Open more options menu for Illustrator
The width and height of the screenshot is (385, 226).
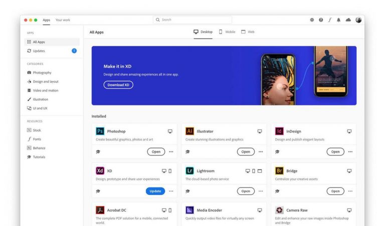point(261,152)
